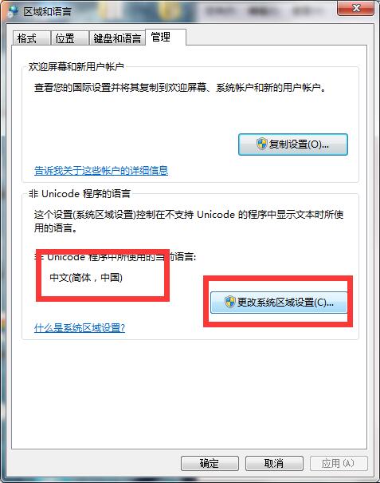Follow the 什么是系统区域设置? help link
Image resolution: width=380 pixels, height=483 pixels.
[80, 327]
